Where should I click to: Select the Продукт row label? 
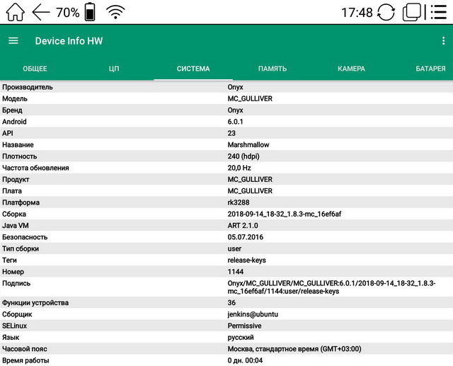tap(16, 179)
